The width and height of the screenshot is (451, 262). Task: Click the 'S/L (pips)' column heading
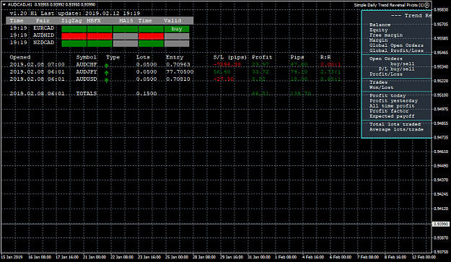click(230, 57)
